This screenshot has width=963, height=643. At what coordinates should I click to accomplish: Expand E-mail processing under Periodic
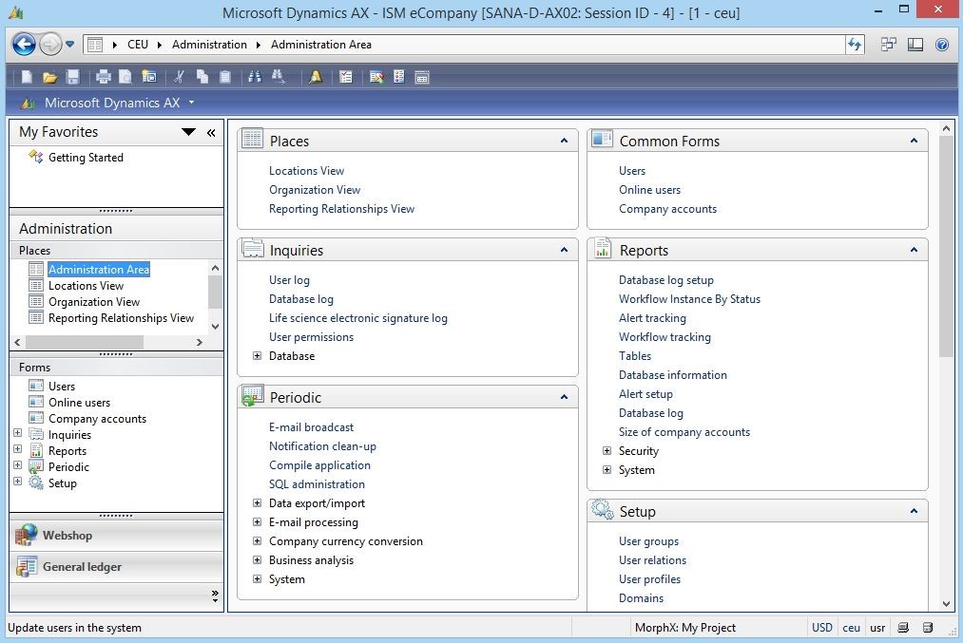(x=258, y=522)
